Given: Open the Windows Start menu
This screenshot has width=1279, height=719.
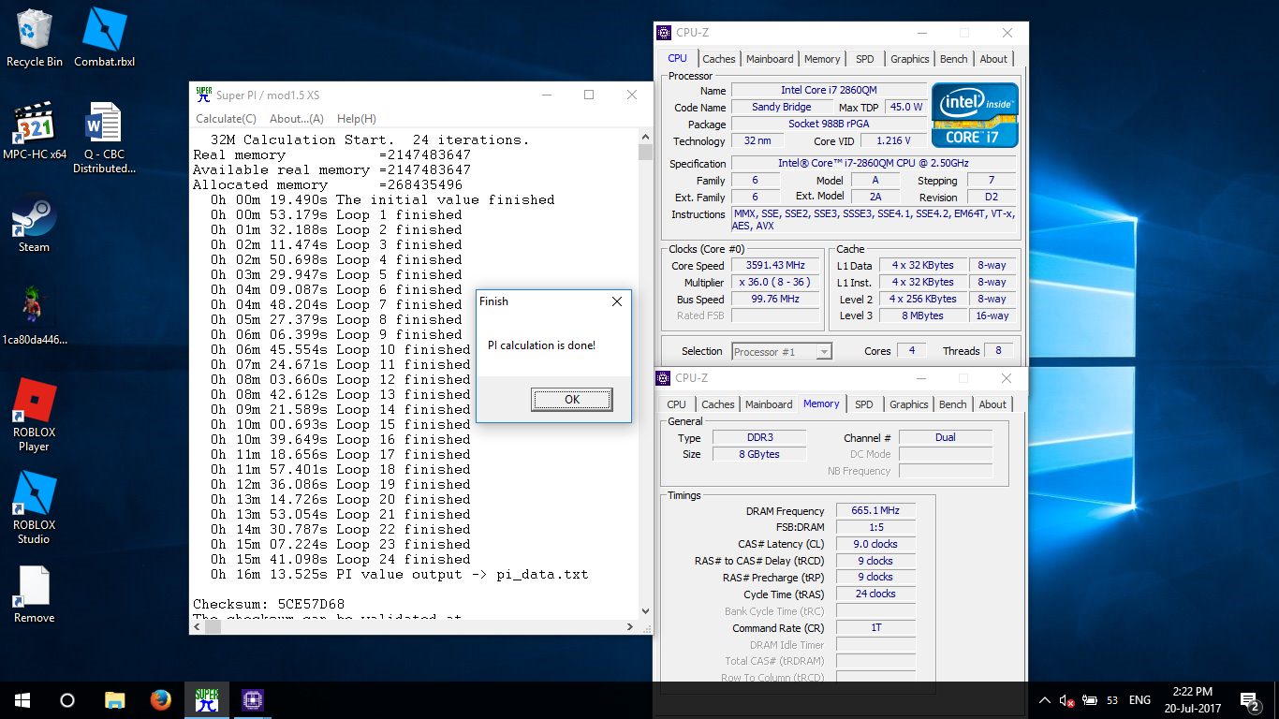Looking at the screenshot, I should (x=22, y=700).
